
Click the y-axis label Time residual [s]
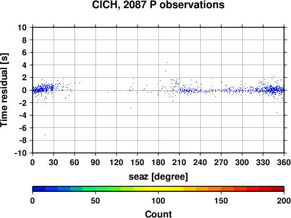tap(5, 90)
